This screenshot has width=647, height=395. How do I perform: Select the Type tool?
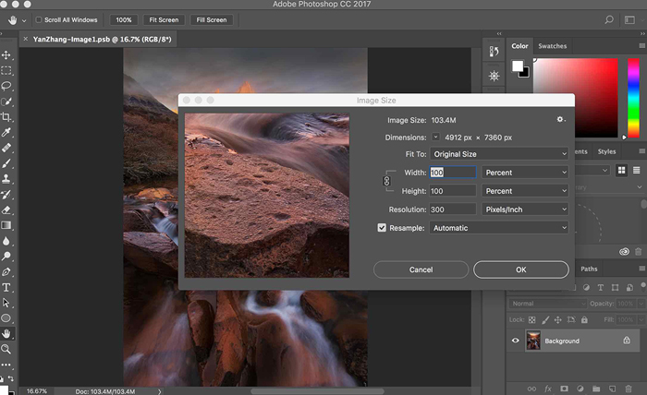pos(6,288)
